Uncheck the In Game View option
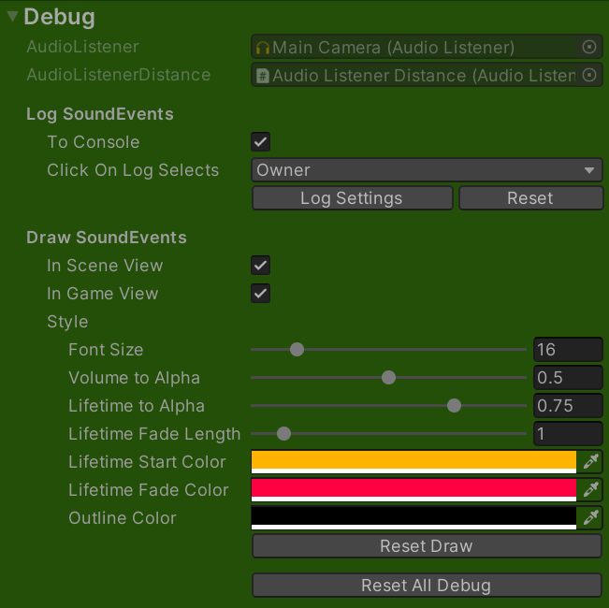 261,294
